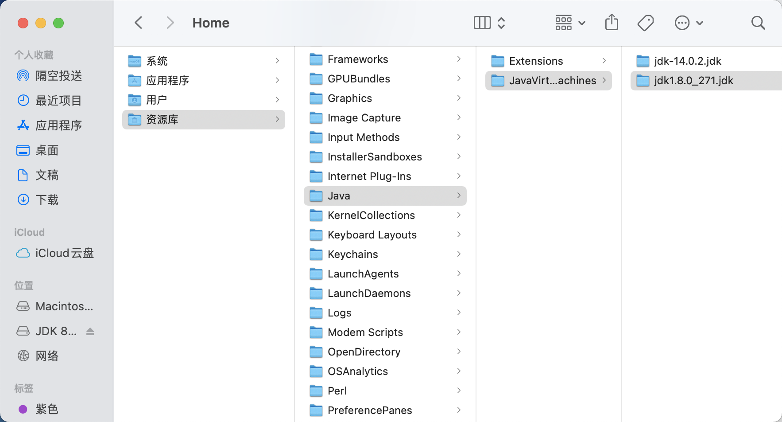Select the JavaVirt...achines folder
The height and width of the screenshot is (422, 782).
click(x=549, y=80)
